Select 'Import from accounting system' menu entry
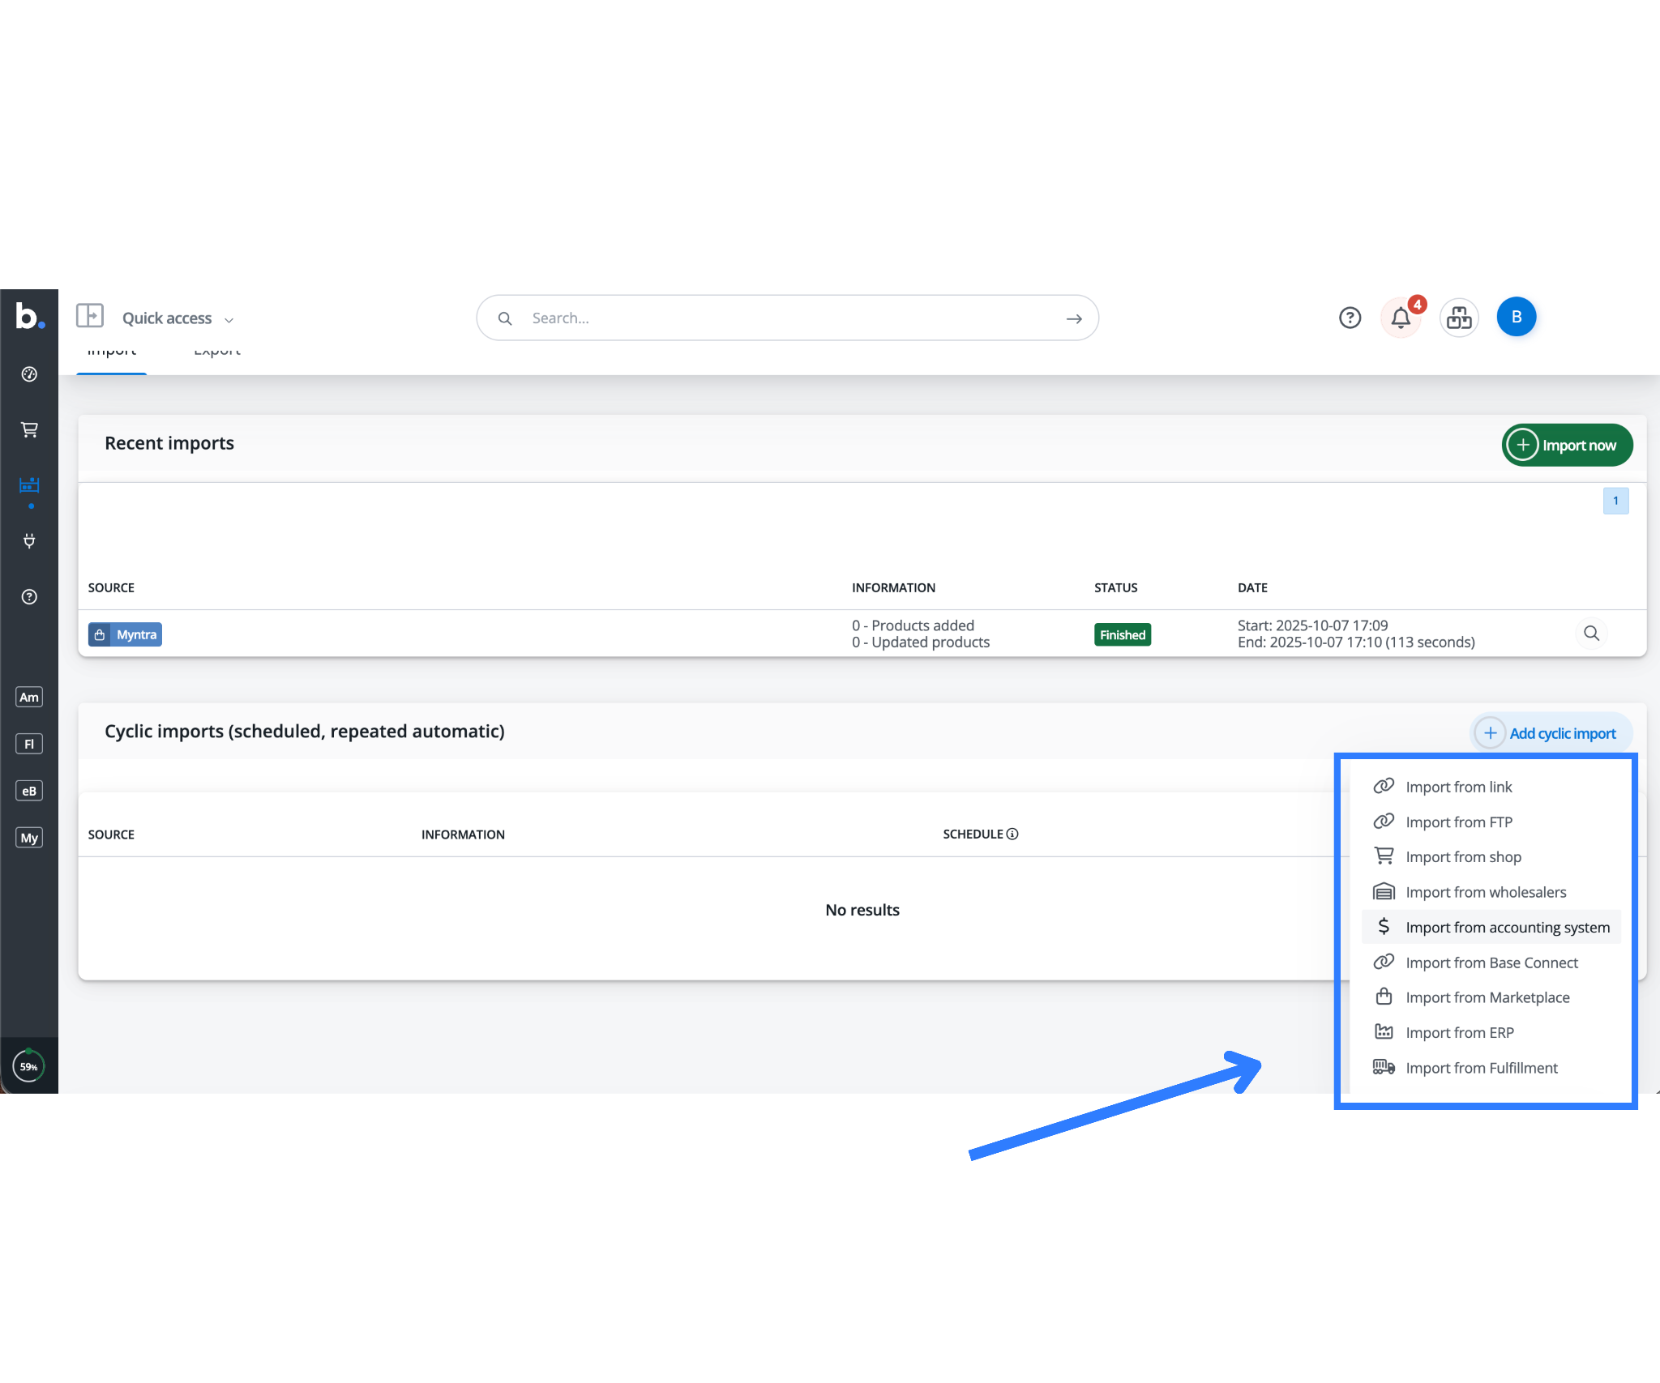The width and height of the screenshot is (1660, 1383). pos(1508,927)
